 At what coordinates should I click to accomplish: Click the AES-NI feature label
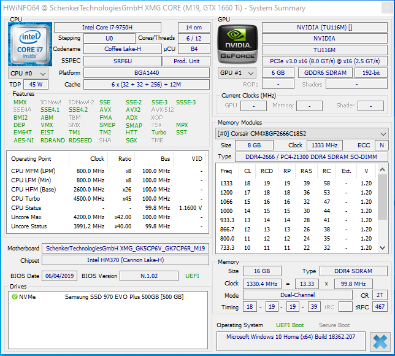click(x=23, y=141)
